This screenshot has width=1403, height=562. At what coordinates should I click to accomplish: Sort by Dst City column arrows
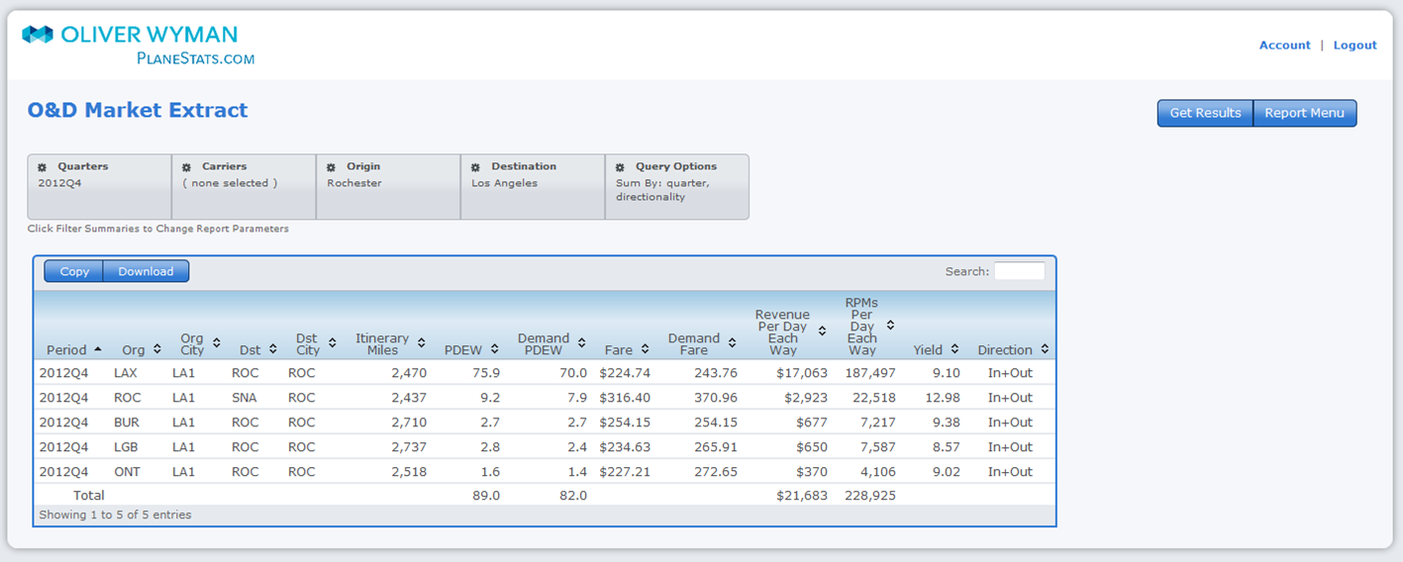click(333, 343)
